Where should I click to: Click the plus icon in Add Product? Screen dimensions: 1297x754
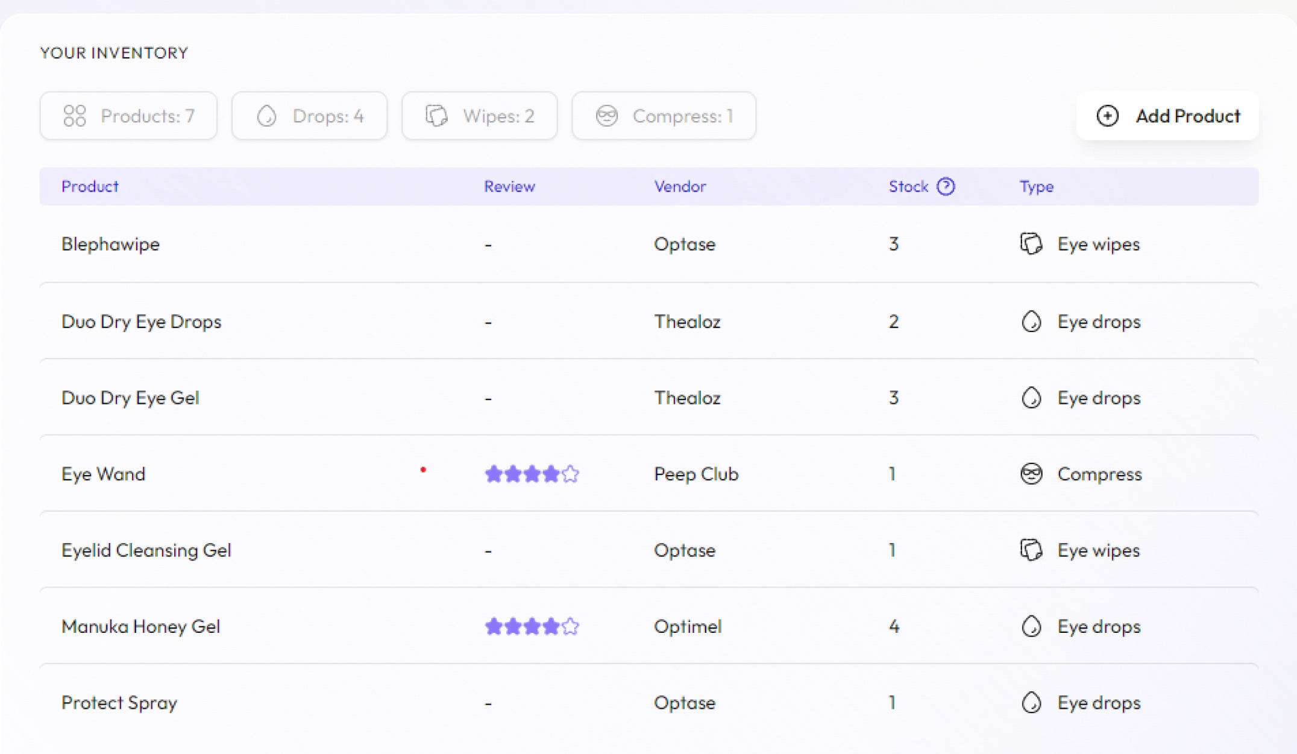point(1107,116)
